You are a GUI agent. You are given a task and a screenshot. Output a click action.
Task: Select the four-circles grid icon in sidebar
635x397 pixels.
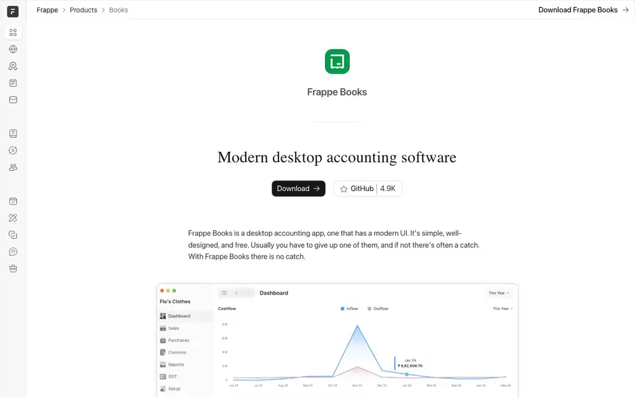[x=13, y=32]
